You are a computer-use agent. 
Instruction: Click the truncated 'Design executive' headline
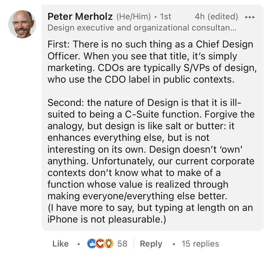tap(142, 28)
